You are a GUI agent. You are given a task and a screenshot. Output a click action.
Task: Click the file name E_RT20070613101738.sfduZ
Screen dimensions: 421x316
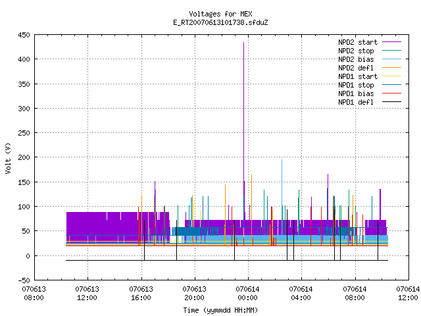pos(220,22)
